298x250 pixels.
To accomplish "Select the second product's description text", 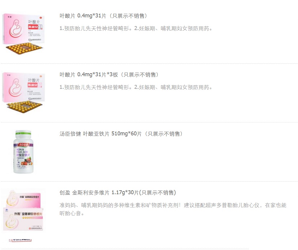I will pyautogui.click(x=136, y=87).
